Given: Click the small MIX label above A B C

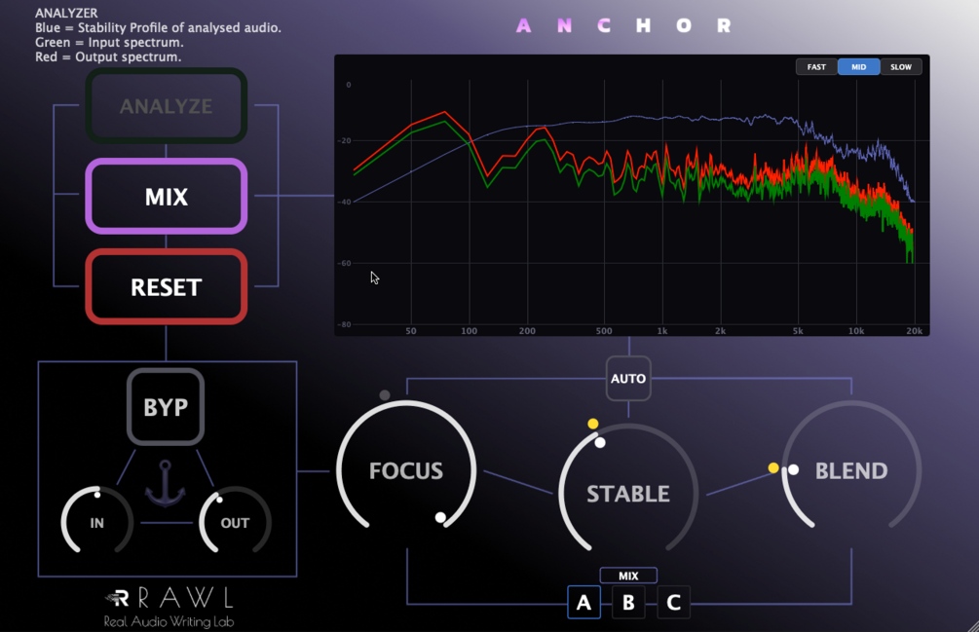Looking at the screenshot, I should [628, 576].
